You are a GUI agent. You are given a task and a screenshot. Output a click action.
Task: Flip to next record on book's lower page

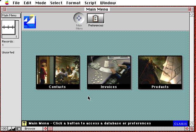pyautogui.click(x=8, y=31)
